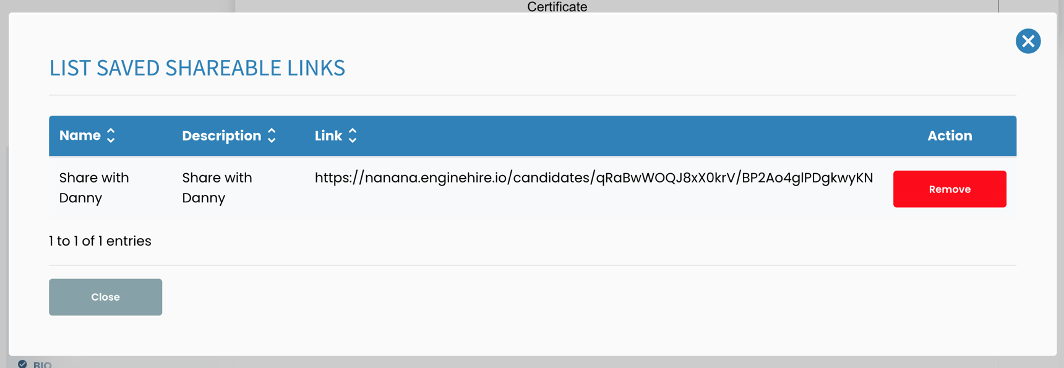Select the descending arrow on Description column
1064x368 pixels.
point(272,140)
